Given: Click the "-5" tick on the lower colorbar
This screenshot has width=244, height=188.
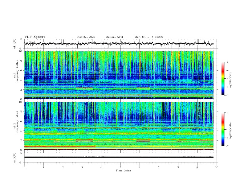Looking at the screenshot, I should [227, 129].
